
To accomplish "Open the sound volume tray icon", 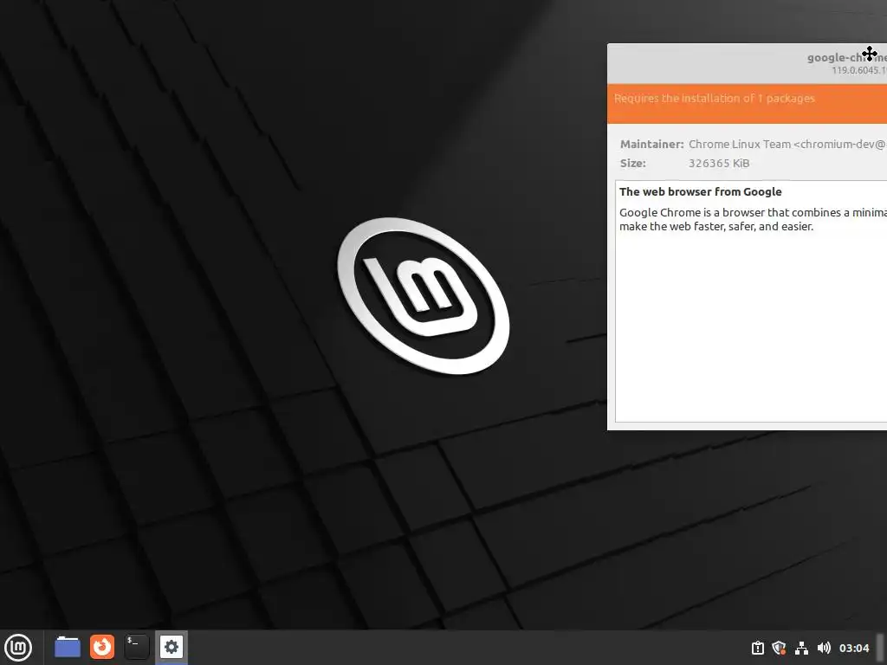I will pyautogui.click(x=824, y=648).
